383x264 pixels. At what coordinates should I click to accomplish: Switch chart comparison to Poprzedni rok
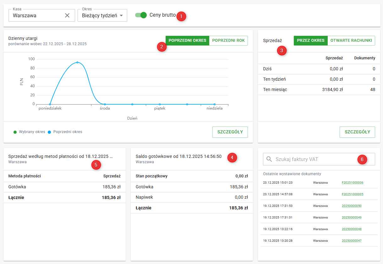coord(228,40)
